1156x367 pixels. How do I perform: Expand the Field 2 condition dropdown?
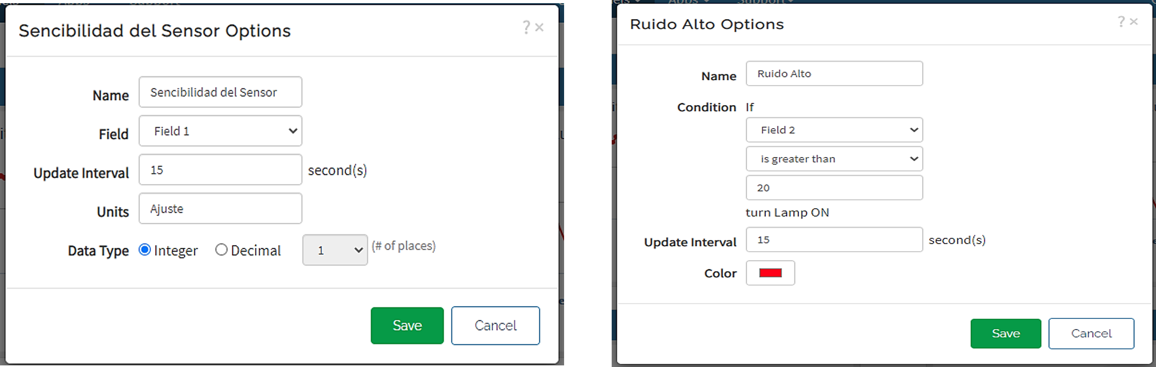coord(834,130)
